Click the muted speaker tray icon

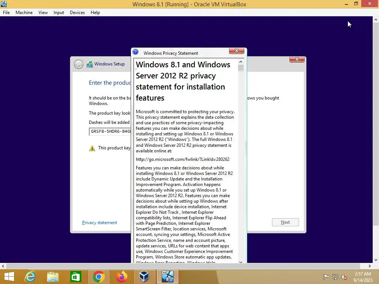click(x=344, y=277)
